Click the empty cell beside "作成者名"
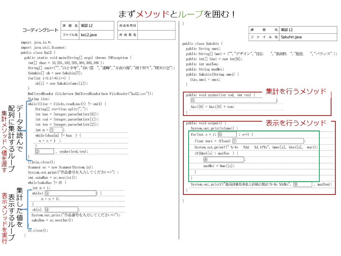 [x=157, y=35]
